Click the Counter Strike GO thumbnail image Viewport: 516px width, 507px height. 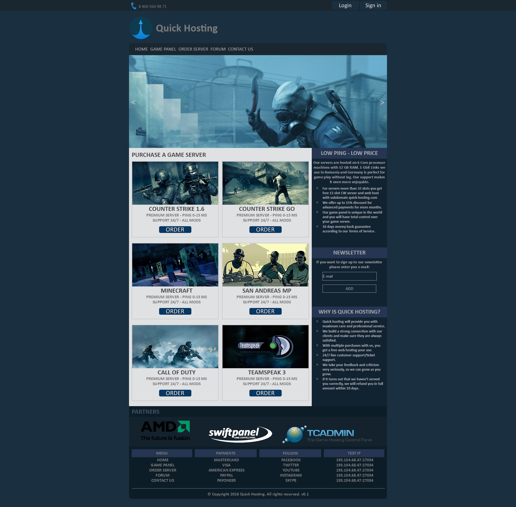(266, 183)
